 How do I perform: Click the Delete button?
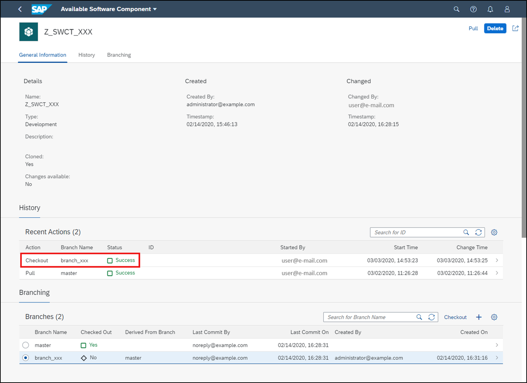tap(495, 28)
